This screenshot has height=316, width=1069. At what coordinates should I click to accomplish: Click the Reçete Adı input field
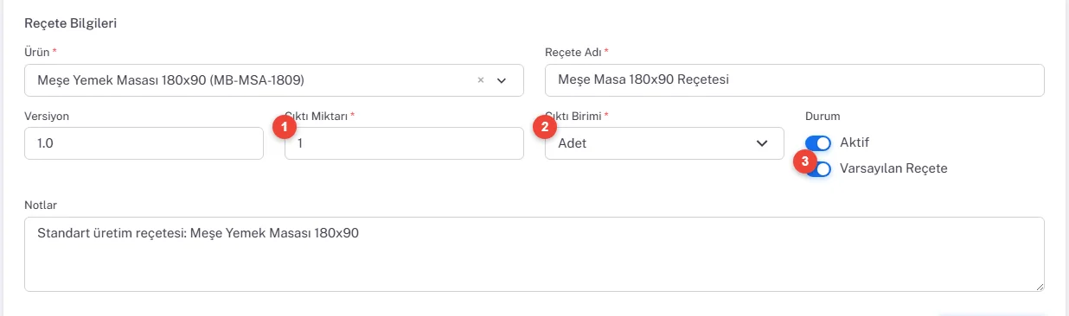click(x=794, y=80)
